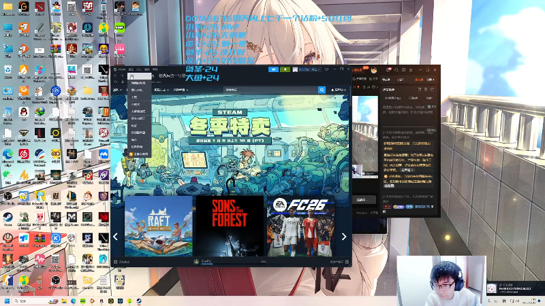Image resolution: width=545 pixels, height=306 pixels.
Task: Click the profile avatar in the streaming app
Action: click(374, 70)
